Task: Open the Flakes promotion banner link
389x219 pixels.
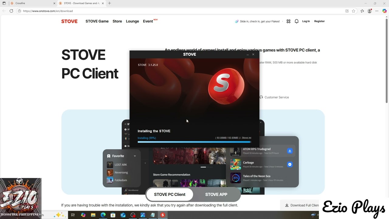Action: tap(257, 21)
